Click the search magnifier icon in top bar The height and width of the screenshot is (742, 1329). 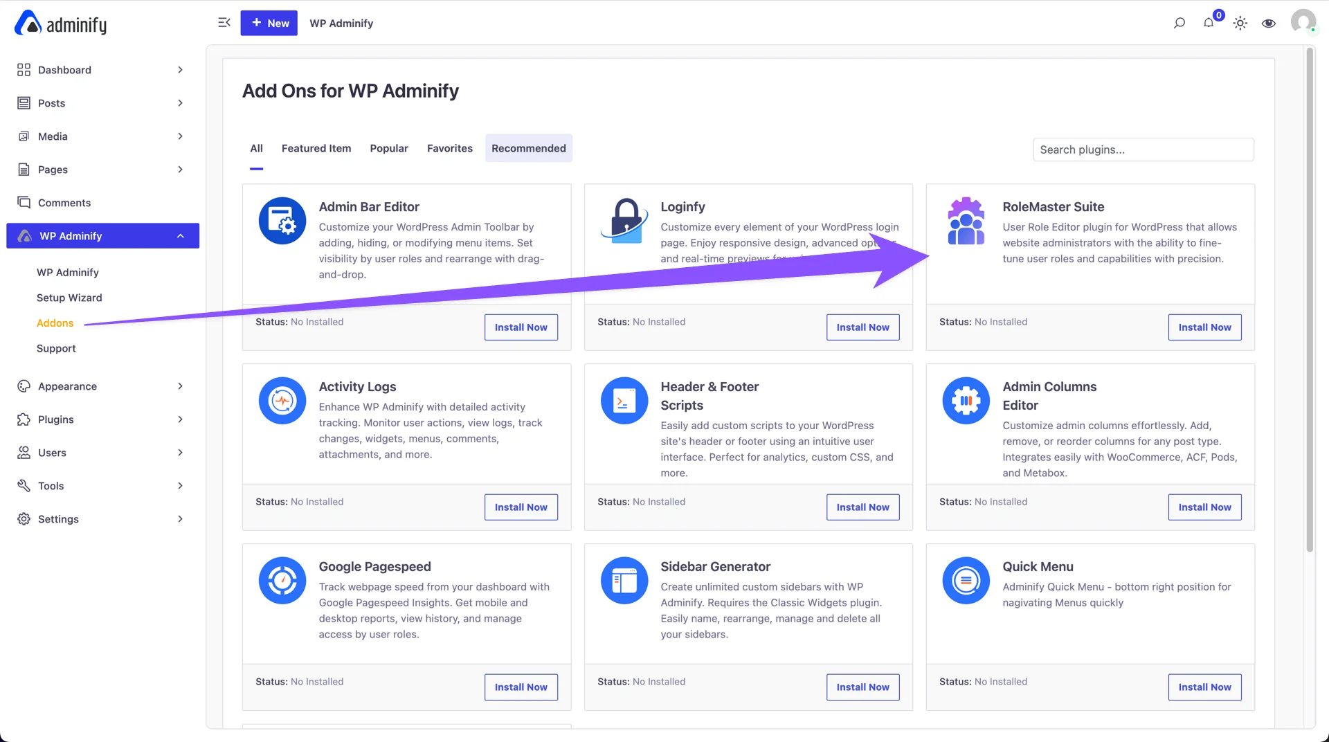pyautogui.click(x=1179, y=24)
